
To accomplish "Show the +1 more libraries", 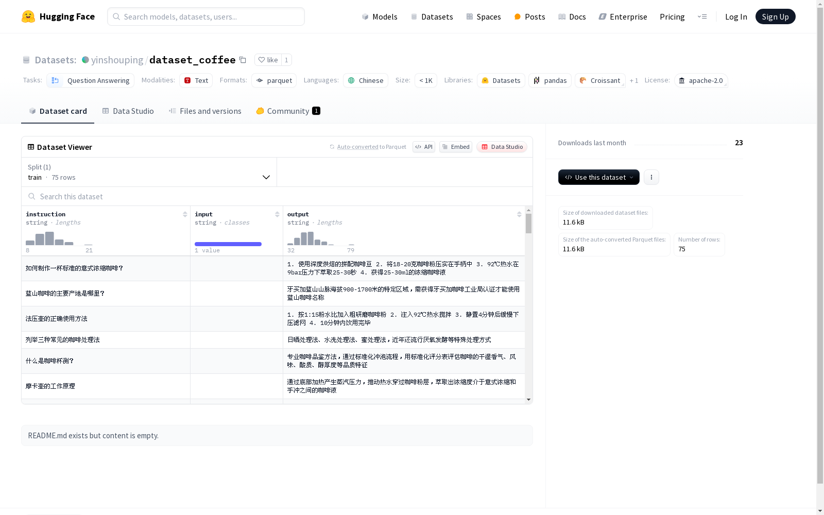I will coord(634,80).
